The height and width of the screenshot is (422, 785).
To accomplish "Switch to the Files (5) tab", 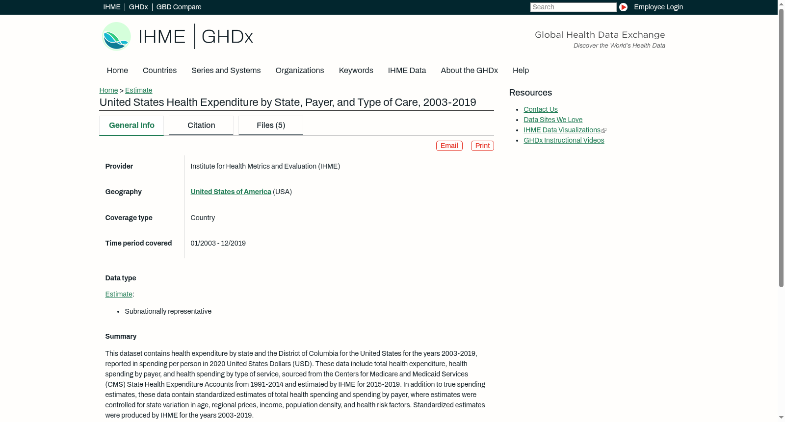I will tap(271, 125).
